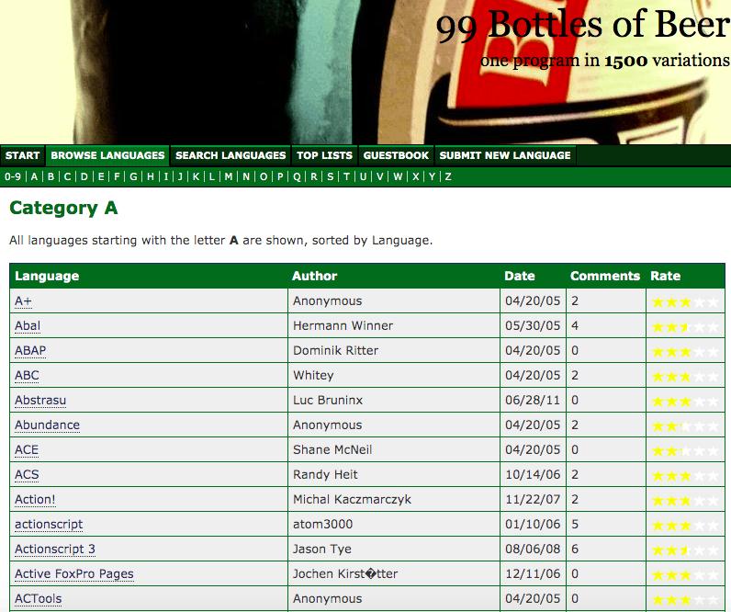This screenshot has height=612, width=731.
Task: Open the Top Lists section
Action: [324, 155]
